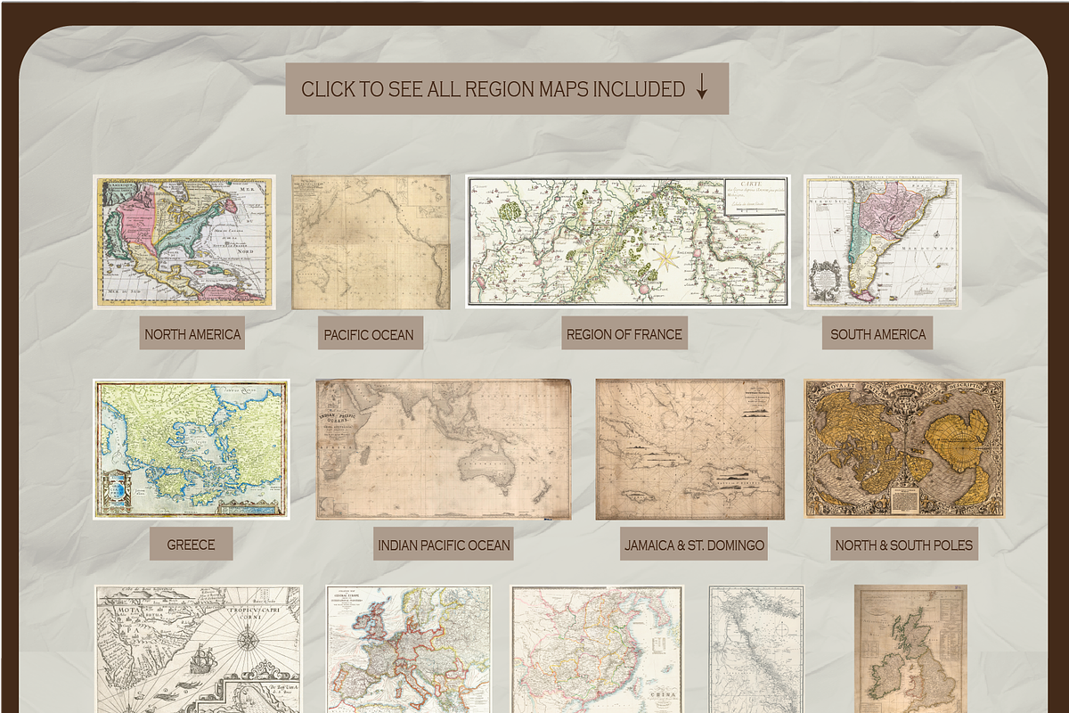
Task: Open the South America map thumbnail
Action: (x=883, y=242)
